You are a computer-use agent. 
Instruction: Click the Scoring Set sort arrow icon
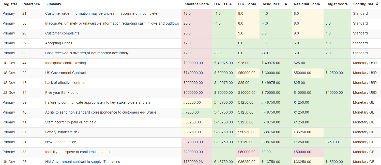point(377,4)
